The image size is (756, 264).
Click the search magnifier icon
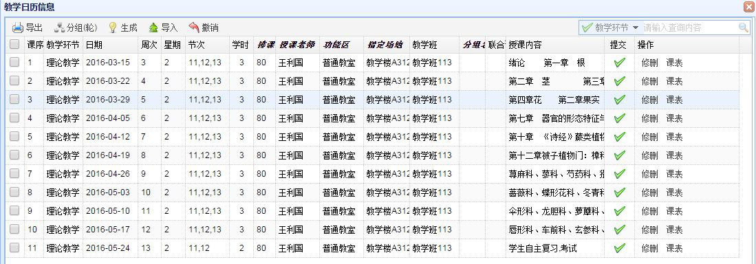click(744, 27)
